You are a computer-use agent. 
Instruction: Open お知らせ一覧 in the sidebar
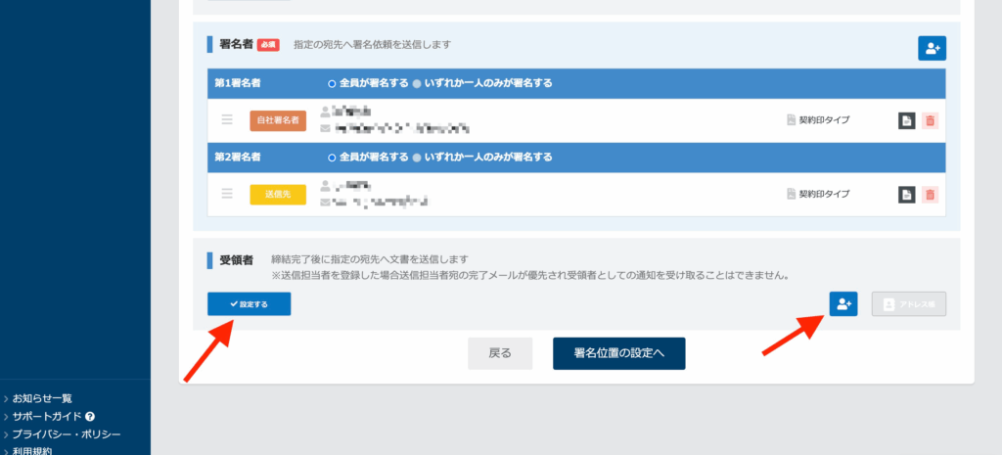(42, 399)
